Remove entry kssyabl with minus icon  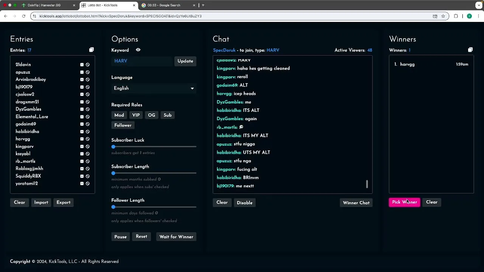(82, 154)
